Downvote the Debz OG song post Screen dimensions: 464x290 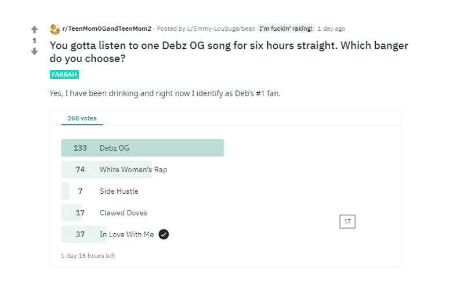pyautogui.click(x=34, y=52)
